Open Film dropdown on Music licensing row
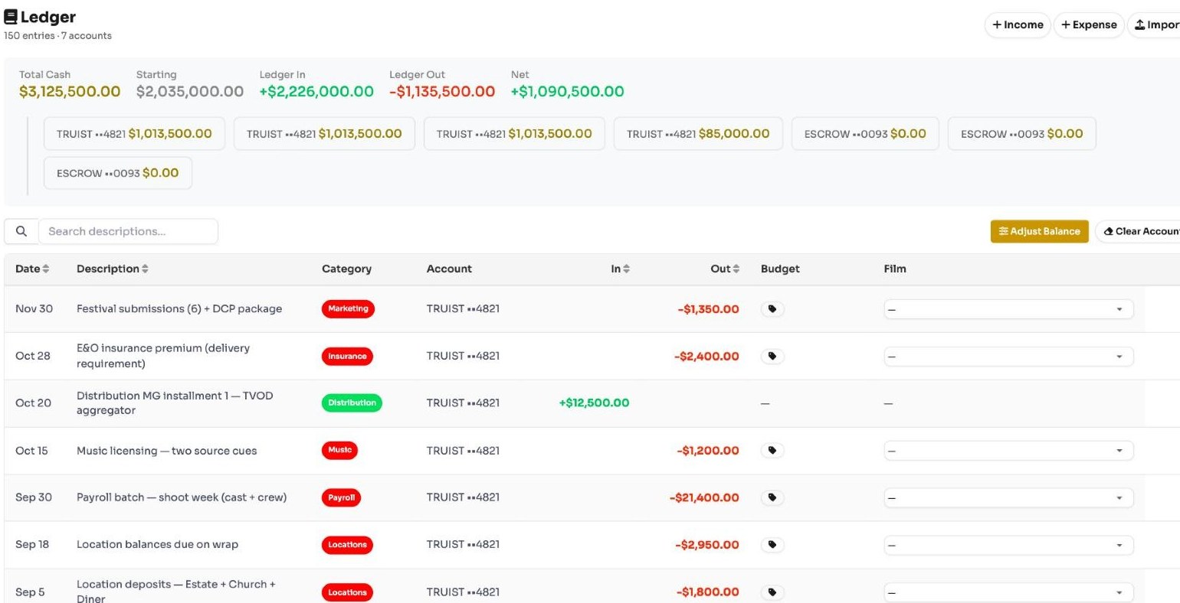 tap(1008, 451)
